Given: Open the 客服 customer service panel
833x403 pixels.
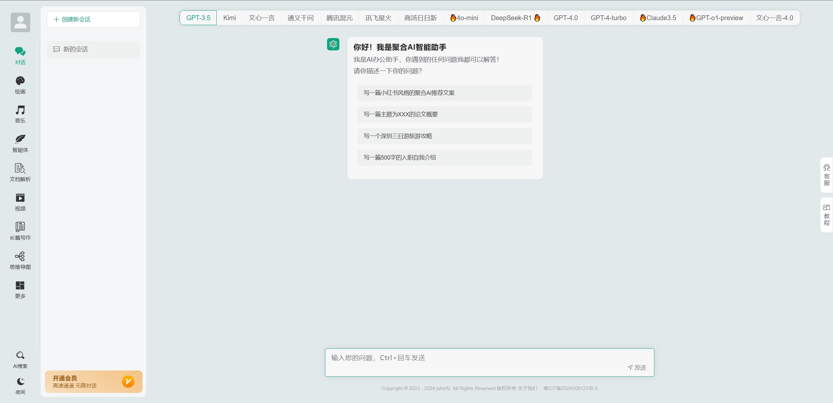Looking at the screenshot, I should [827, 175].
